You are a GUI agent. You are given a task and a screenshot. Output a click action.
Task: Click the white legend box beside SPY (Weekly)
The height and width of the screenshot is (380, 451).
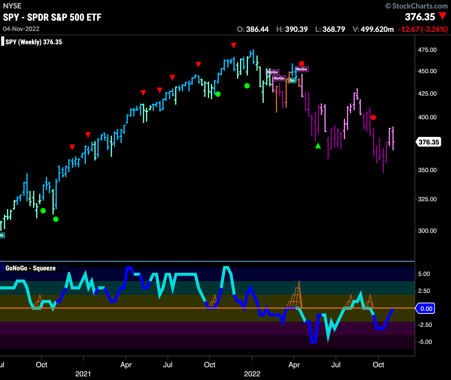click(x=3, y=41)
